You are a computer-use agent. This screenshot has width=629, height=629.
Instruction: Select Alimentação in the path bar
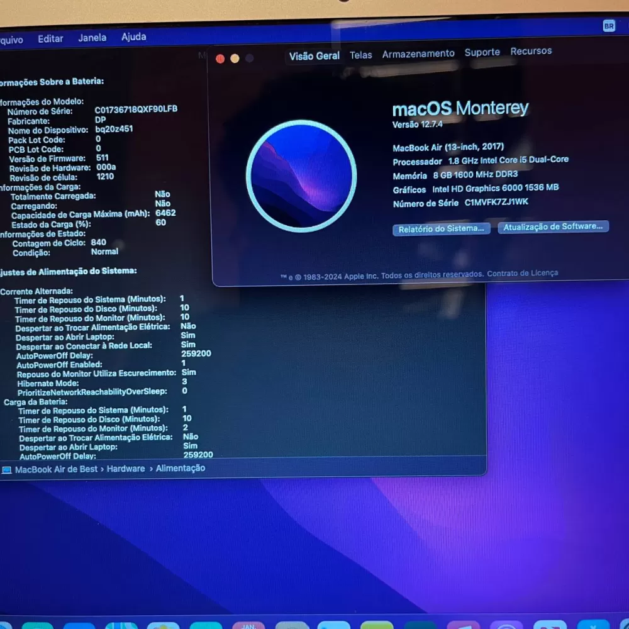[x=181, y=468]
